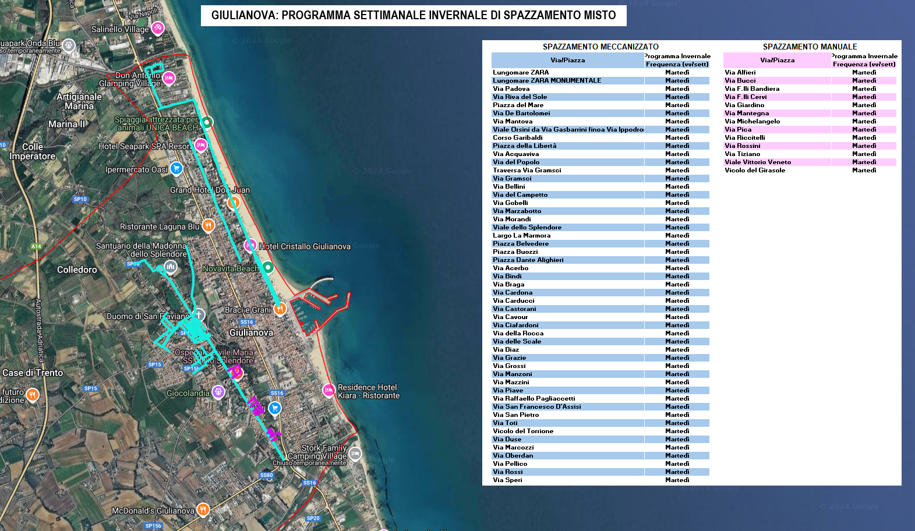Click the Giulianova programma settimanale title banner
This screenshot has height=531, width=915.
point(414,16)
